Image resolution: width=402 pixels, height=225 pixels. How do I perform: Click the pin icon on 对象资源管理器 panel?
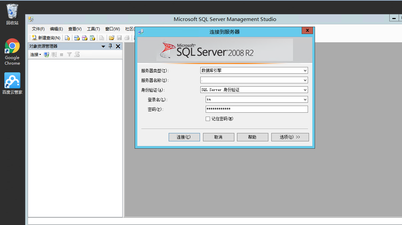pyautogui.click(x=110, y=46)
